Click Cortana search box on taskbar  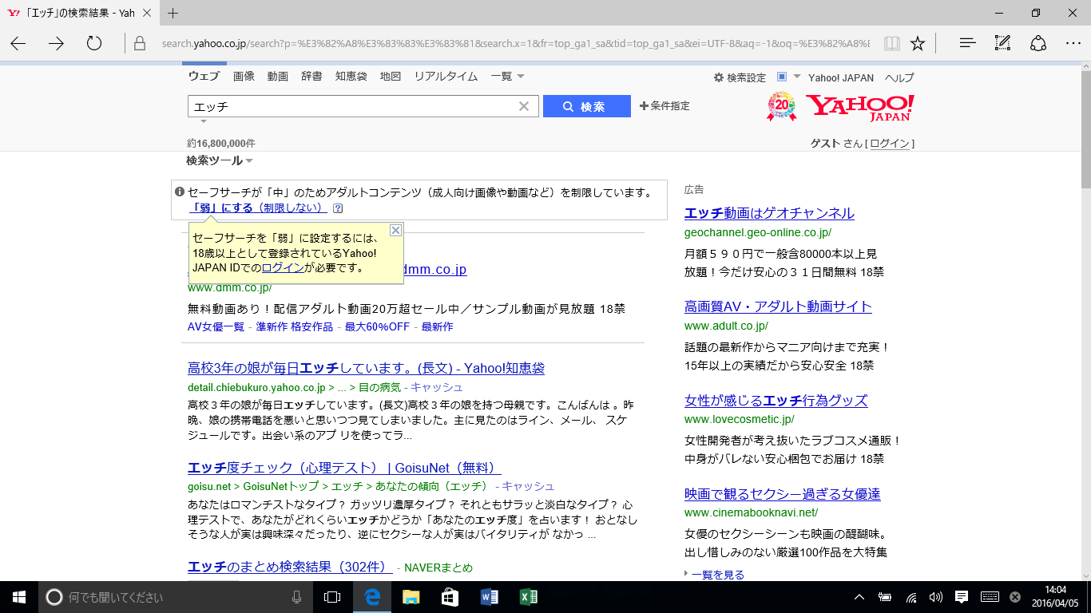[176, 596]
